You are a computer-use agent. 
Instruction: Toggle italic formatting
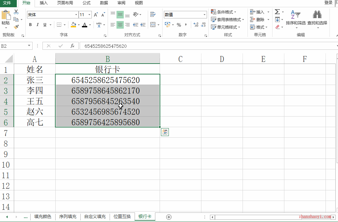(38, 25)
